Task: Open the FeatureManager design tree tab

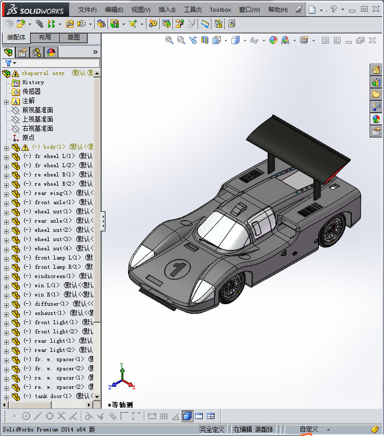Action: click(8, 52)
